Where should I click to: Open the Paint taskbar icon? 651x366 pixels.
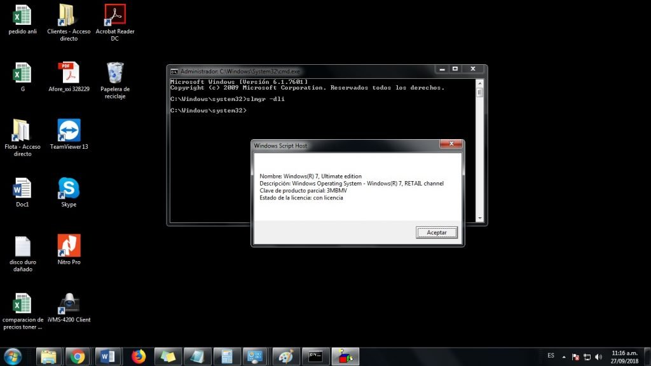pos(285,357)
